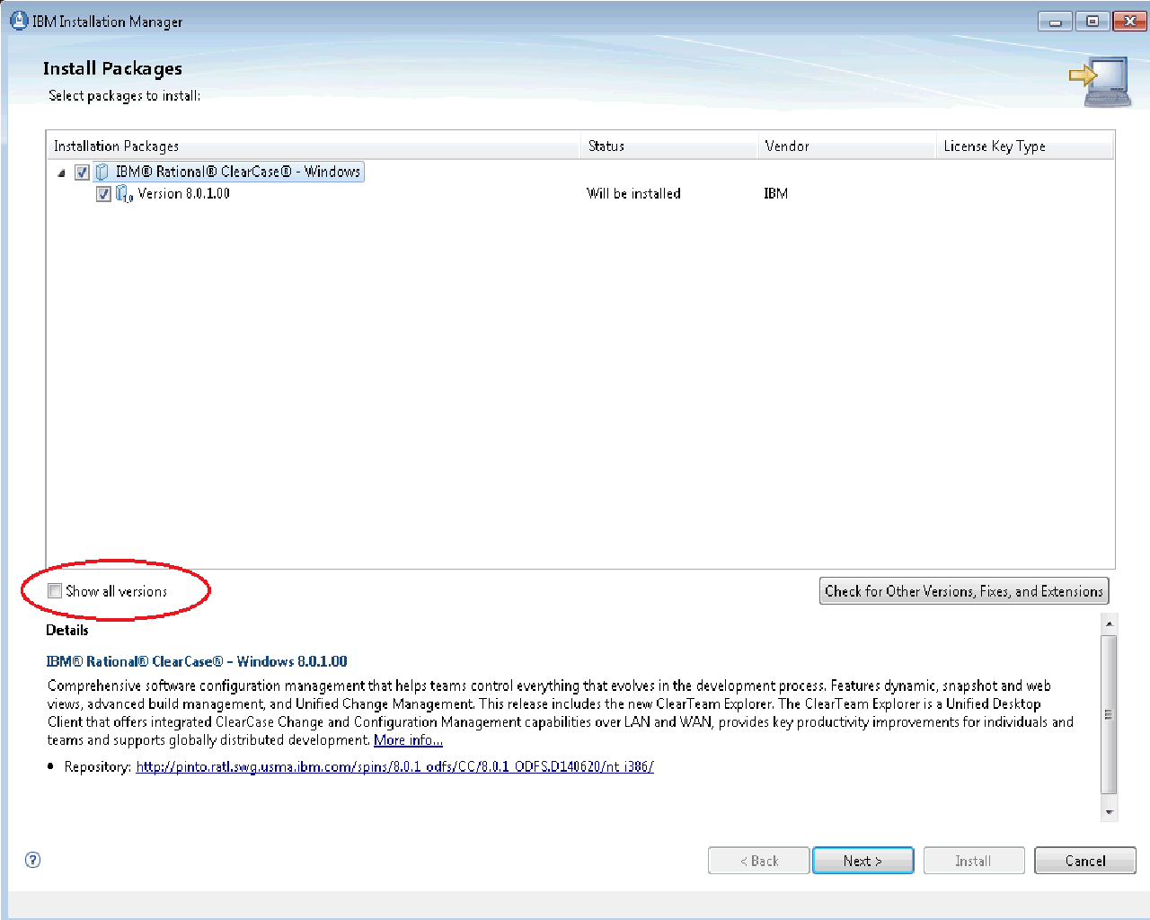The image size is (1150, 920).
Task: Click the IBM vendor cell
Action: point(775,193)
